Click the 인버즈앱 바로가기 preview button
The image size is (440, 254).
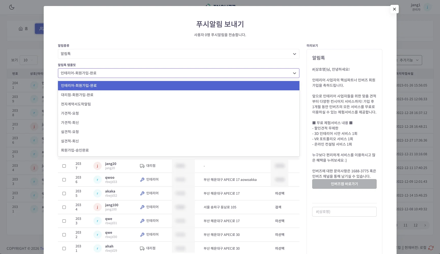click(344, 184)
